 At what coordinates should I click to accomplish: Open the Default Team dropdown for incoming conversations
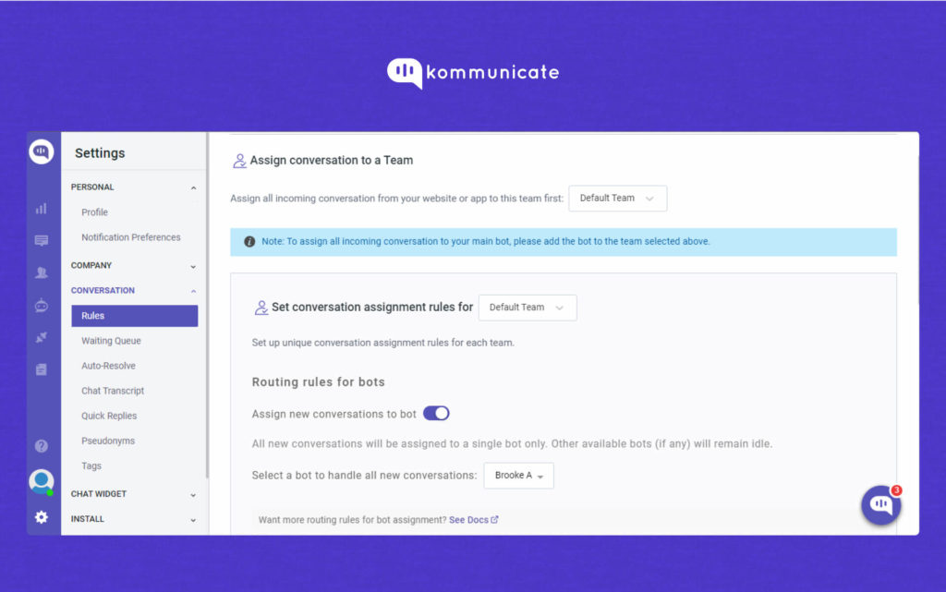617,198
